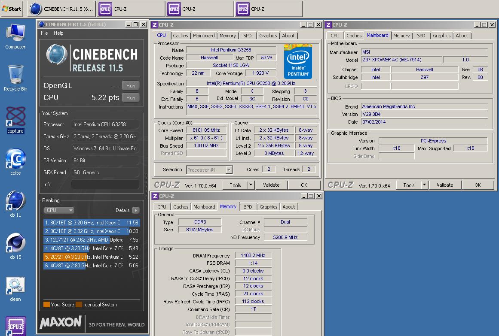Switch to CINEBENCH R11.5 taskbar button
The height and width of the screenshot is (336, 499).
(x=62, y=9)
